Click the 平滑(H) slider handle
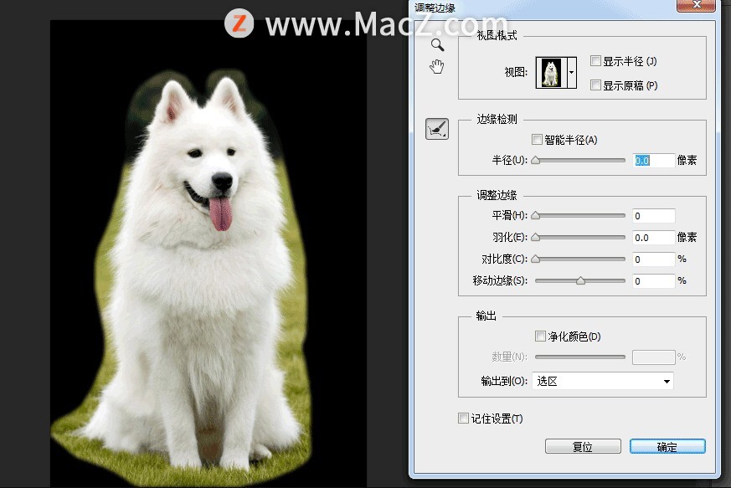The image size is (731, 488). point(536,215)
